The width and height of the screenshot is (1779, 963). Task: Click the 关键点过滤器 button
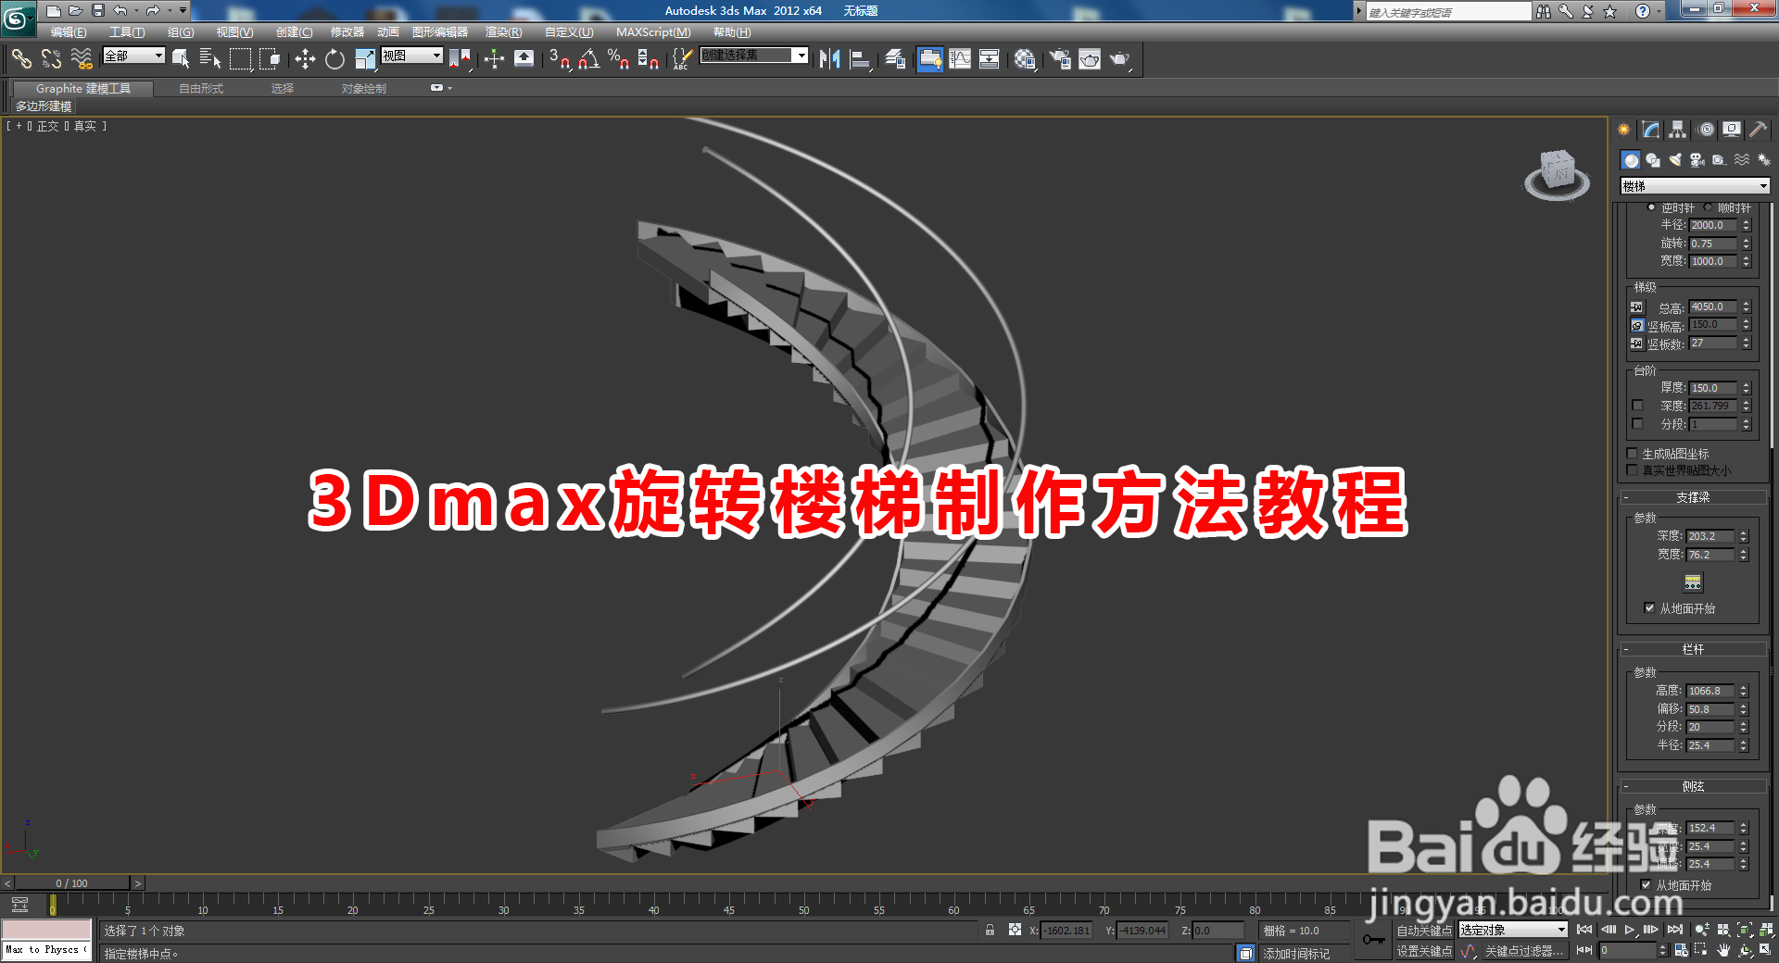tap(1522, 950)
